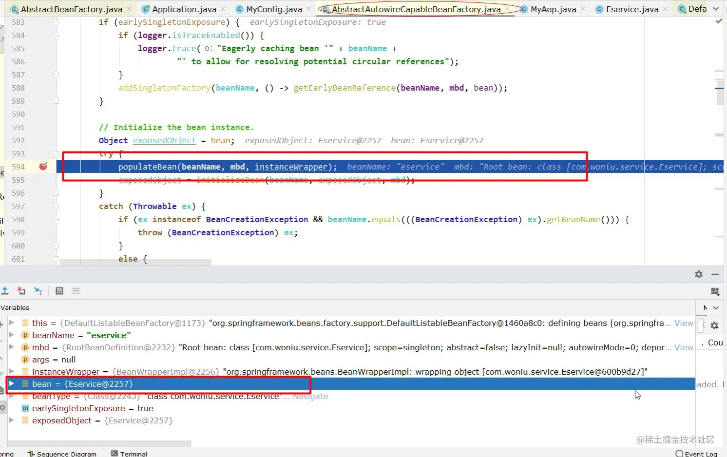Fold the catch block at line 597

point(56,207)
